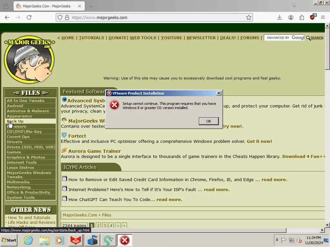This screenshot has height=247, width=330.
Task: Open the extensions puzzle icon
Action: (x=302, y=17)
